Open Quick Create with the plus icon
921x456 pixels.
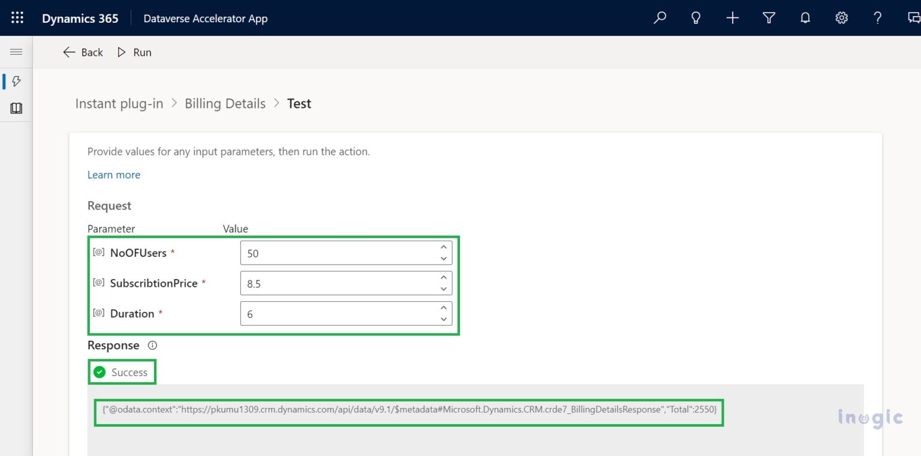point(732,18)
